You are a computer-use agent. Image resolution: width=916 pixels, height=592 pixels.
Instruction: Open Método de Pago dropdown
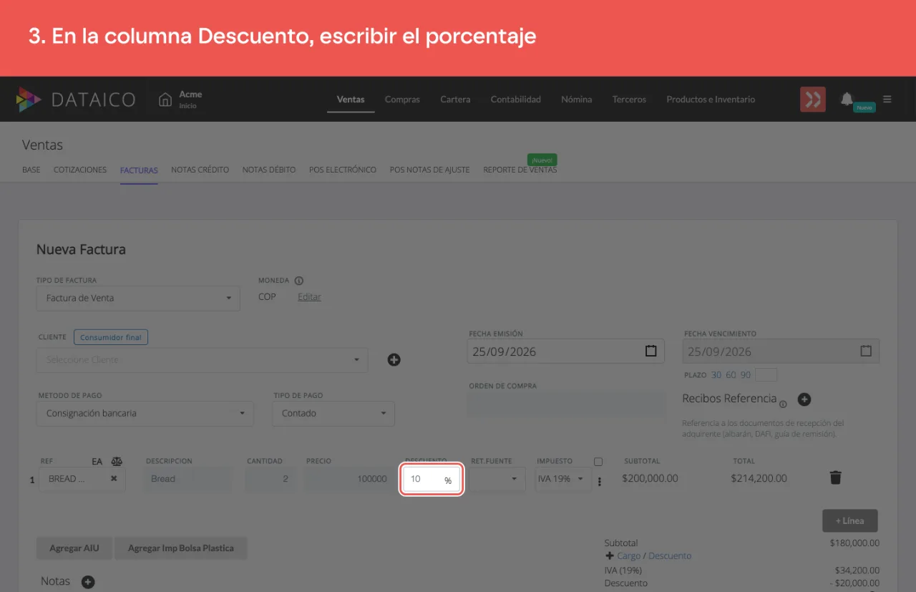click(x=145, y=414)
